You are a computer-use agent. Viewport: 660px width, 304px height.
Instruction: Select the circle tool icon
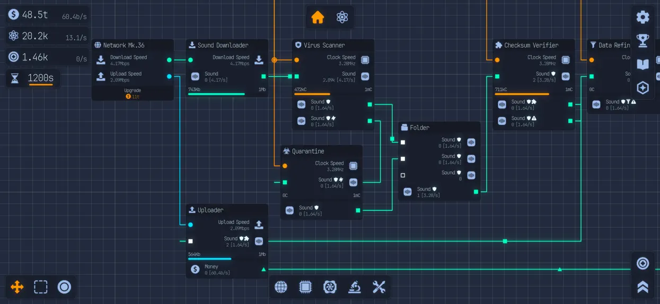click(x=64, y=287)
